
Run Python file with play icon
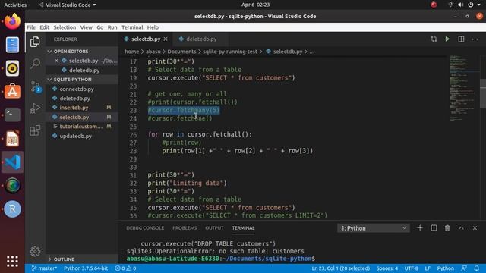447,39
